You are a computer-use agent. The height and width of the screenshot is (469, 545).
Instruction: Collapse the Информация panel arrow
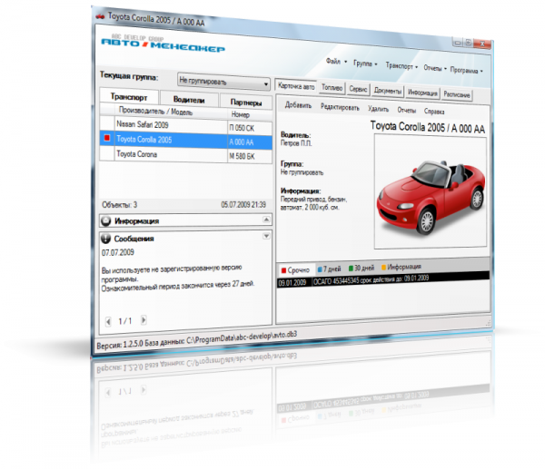tap(266, 220)
